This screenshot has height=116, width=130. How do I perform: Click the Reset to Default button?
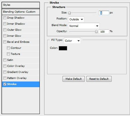99,79
